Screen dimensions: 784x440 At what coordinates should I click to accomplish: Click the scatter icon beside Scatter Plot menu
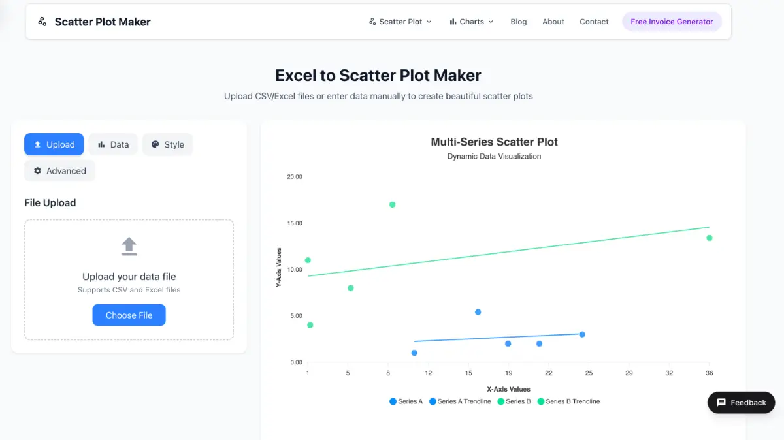click(372, 22)
